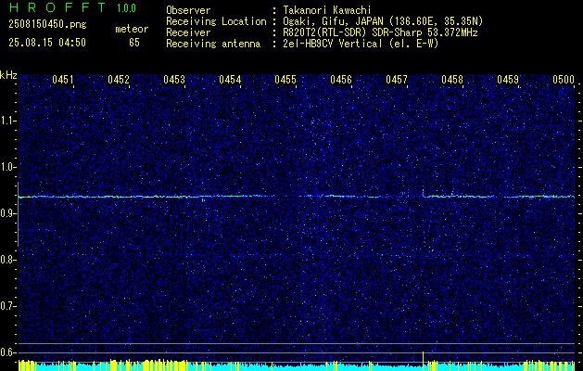This screenshot has width=583, height=371.
Task: Click the 1.0 kHz axis label
Action: (7, 168)
